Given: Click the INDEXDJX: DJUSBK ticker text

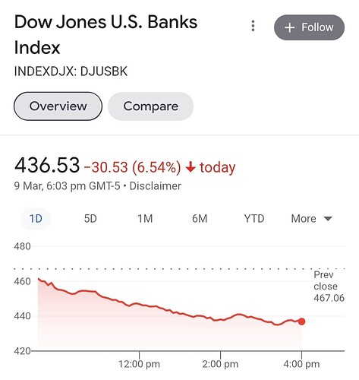Looking at the screenshot, I should pyautogui.click(x=71, y=71).
